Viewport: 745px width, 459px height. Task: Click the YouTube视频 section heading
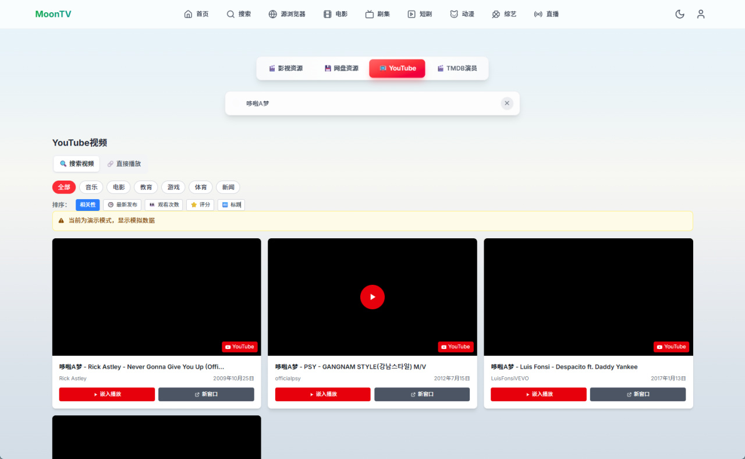80,143
